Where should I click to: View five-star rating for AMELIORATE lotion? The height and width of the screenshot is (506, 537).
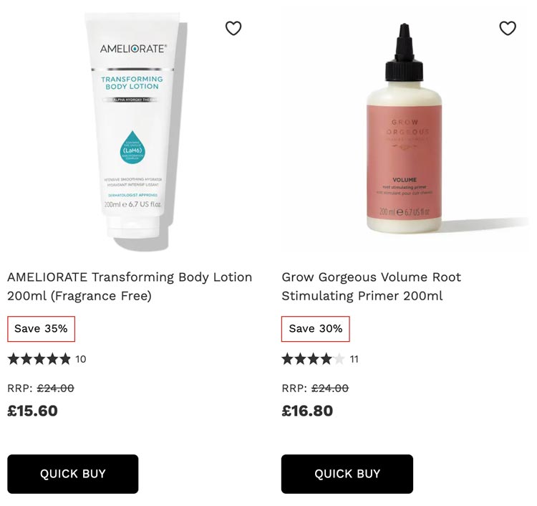coord(39,359)
